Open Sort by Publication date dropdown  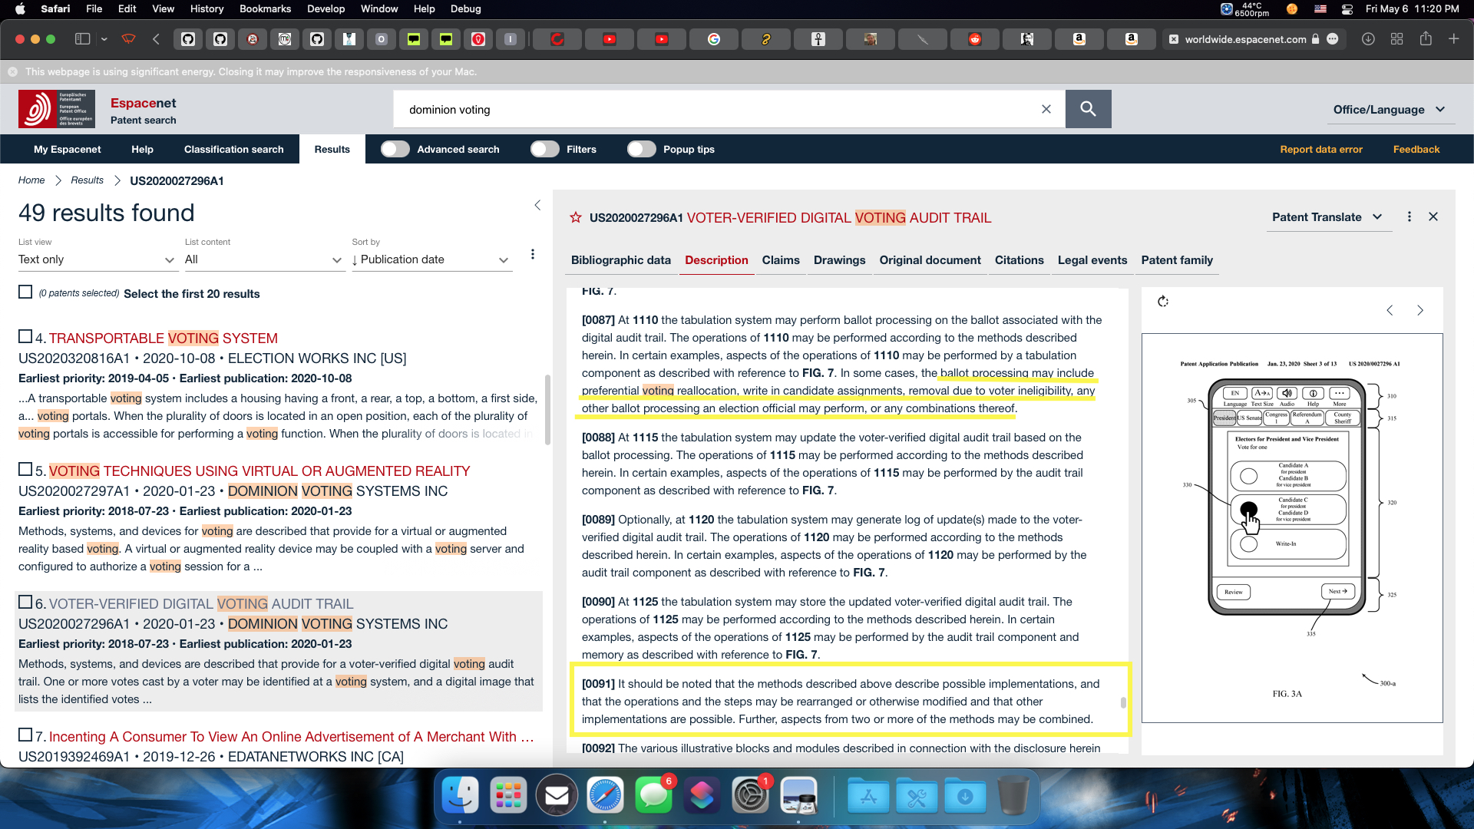click(431, 259)
